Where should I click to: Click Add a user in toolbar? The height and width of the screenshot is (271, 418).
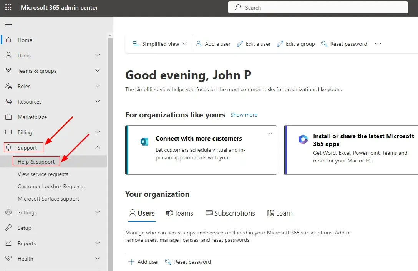point(213,44)
